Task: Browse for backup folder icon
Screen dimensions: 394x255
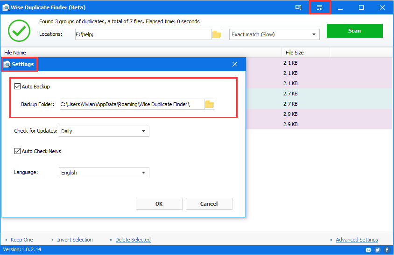Action: (209, 104)
